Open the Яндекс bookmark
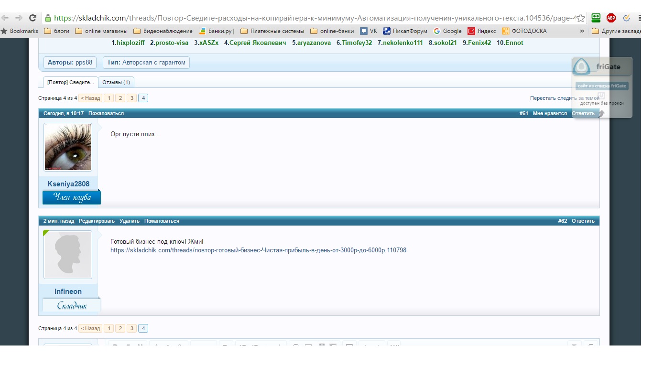Viewport: 653px width, 367px height. 482,31
